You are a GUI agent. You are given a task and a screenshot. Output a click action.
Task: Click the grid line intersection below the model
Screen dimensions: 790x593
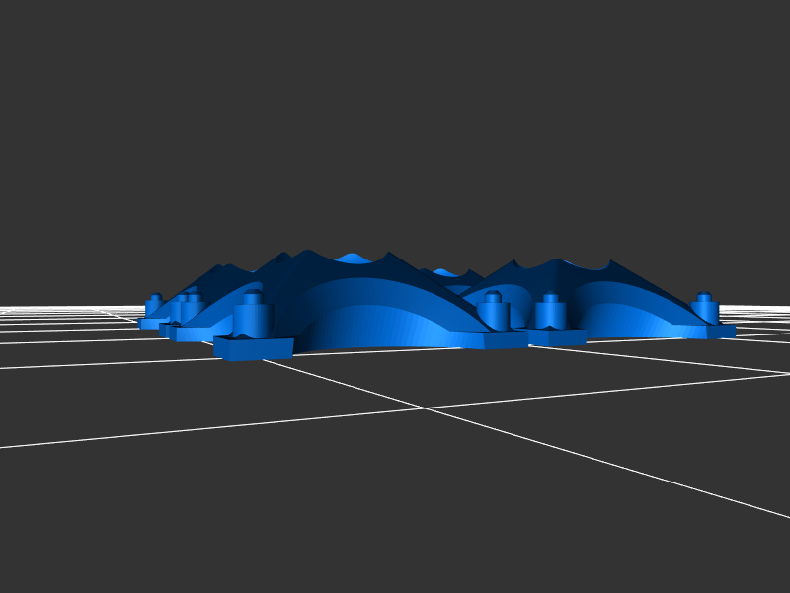(x=426, y=408)
